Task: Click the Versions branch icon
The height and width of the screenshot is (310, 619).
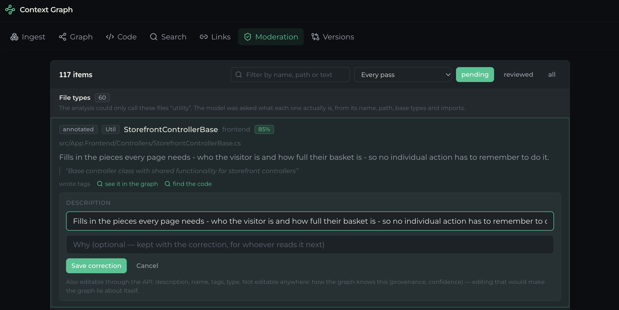Action: click(x=315, y=37)
